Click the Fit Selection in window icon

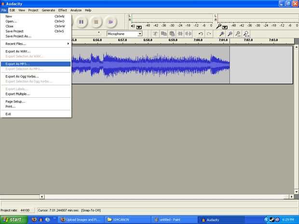point(238,34)
